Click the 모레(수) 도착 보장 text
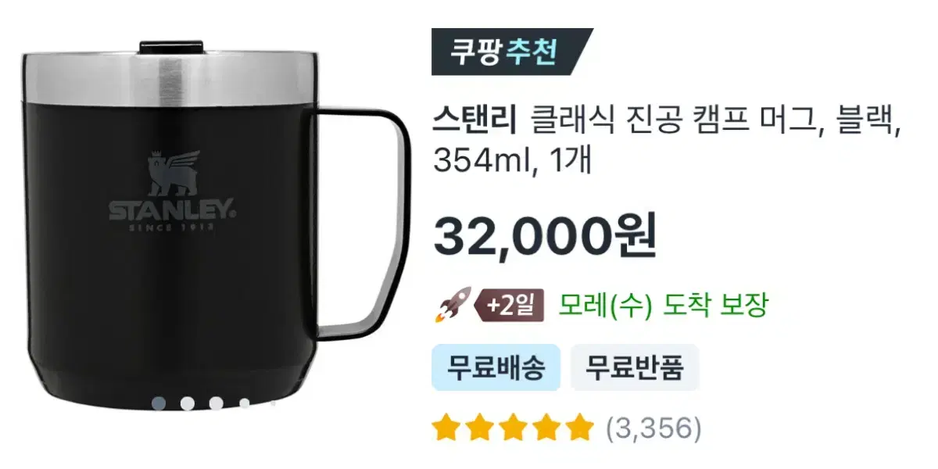938x469 pixels. coord(663,305)
